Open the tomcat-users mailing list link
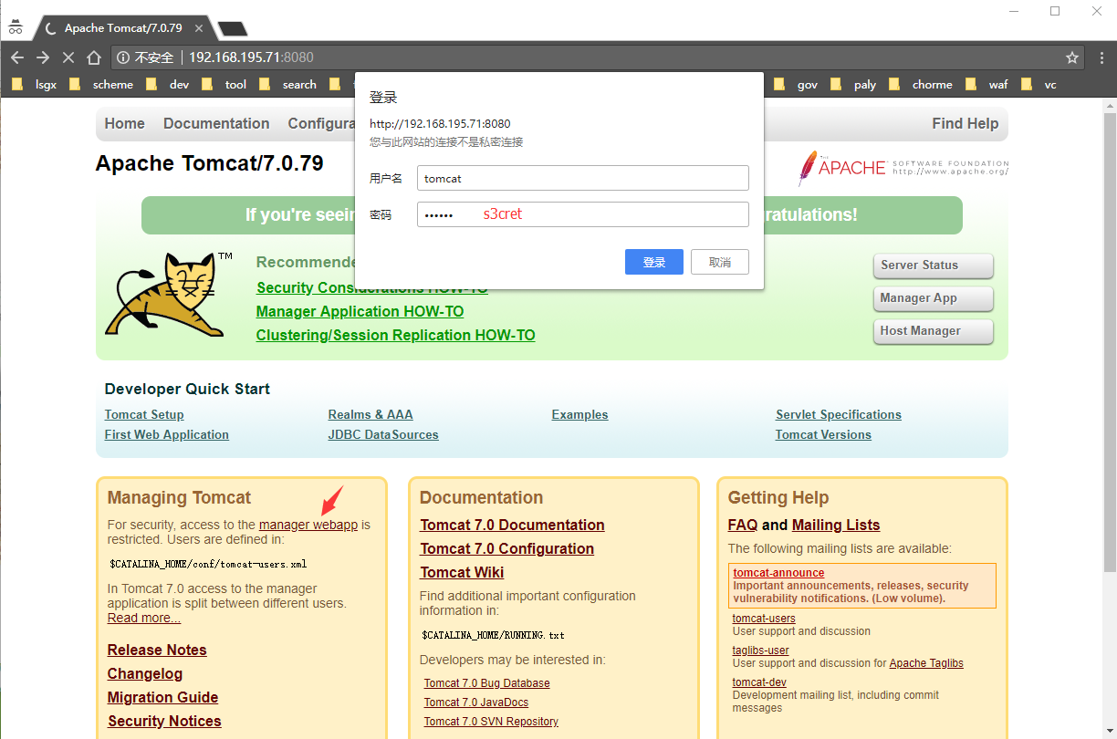1117x739 pixels. tap(764, 618)
